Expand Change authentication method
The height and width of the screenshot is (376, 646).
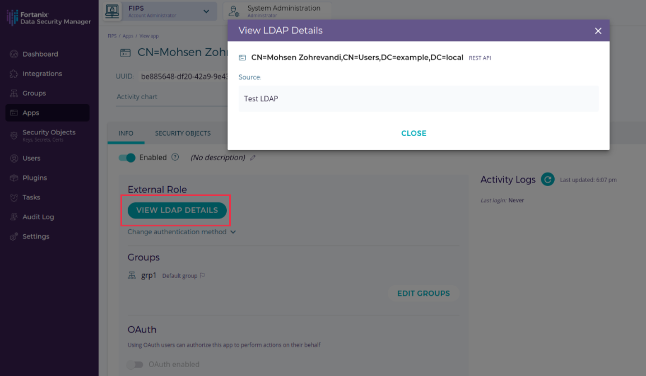pos(182,232)
